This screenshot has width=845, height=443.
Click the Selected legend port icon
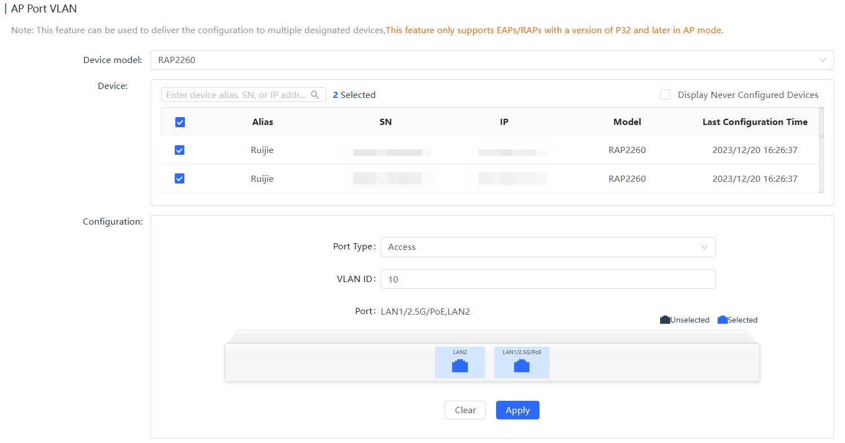[722, 320]
